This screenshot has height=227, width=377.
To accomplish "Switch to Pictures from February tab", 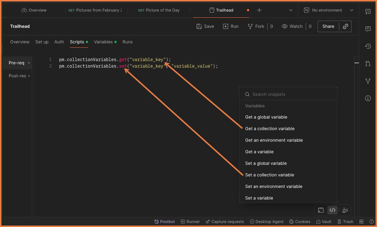I will point(95,10).
